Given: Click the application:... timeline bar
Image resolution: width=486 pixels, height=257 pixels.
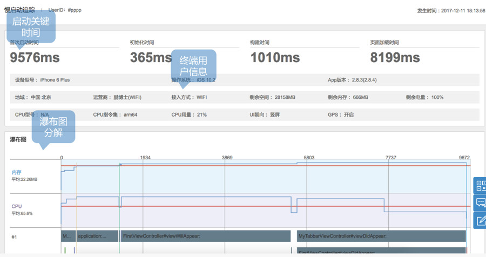Looking at the screenshot, I should tap(97, 236).
